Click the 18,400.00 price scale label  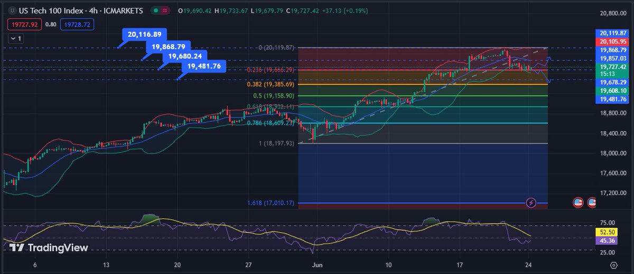(x=614, y=133)
